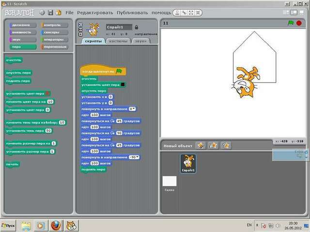Open the File menu

pos(69,13)
